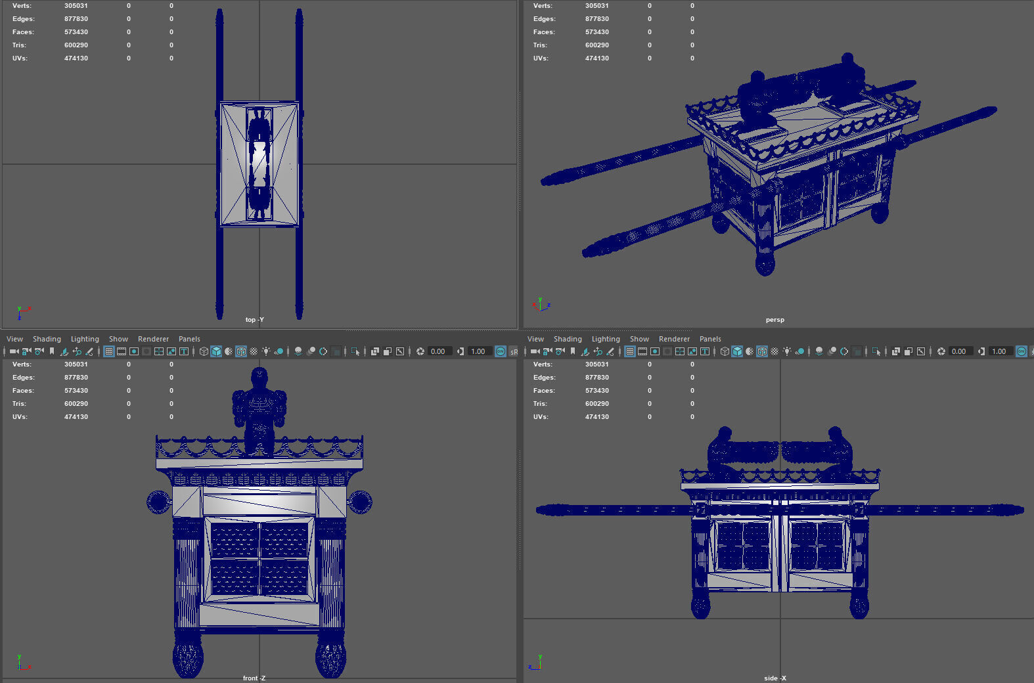Screen dimensions: 1034x683
Task: Switch front panel to Wireframe shading
Action: click(204, 351)
